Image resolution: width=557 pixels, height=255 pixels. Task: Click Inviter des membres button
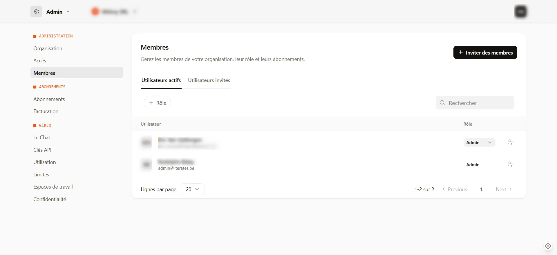pos(485,53)
